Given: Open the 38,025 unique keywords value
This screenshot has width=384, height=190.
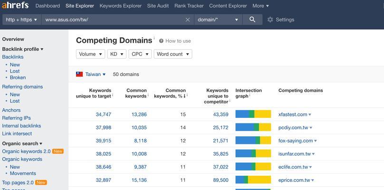Looking at the screenshot, I should (103, 154).
